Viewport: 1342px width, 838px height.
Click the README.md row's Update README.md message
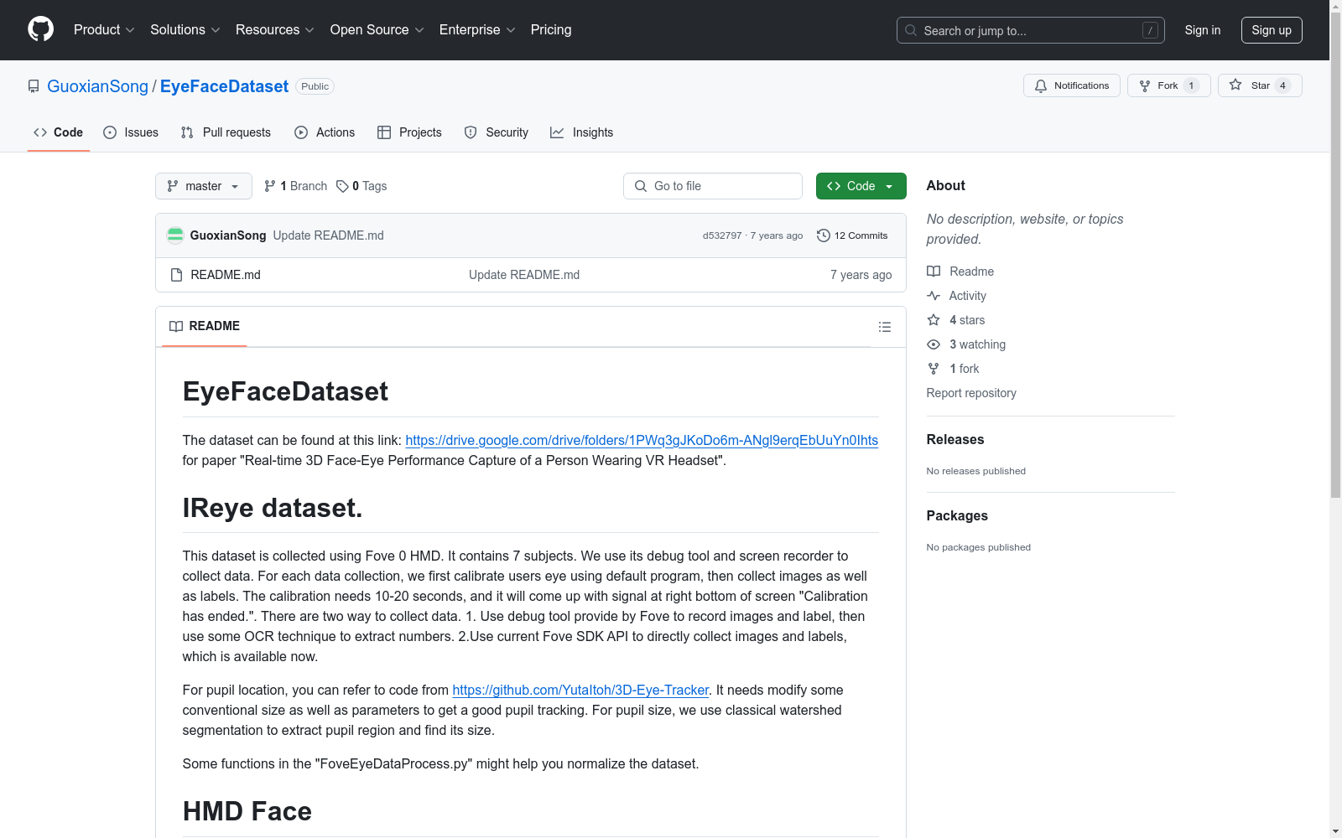tap(524, 275)
